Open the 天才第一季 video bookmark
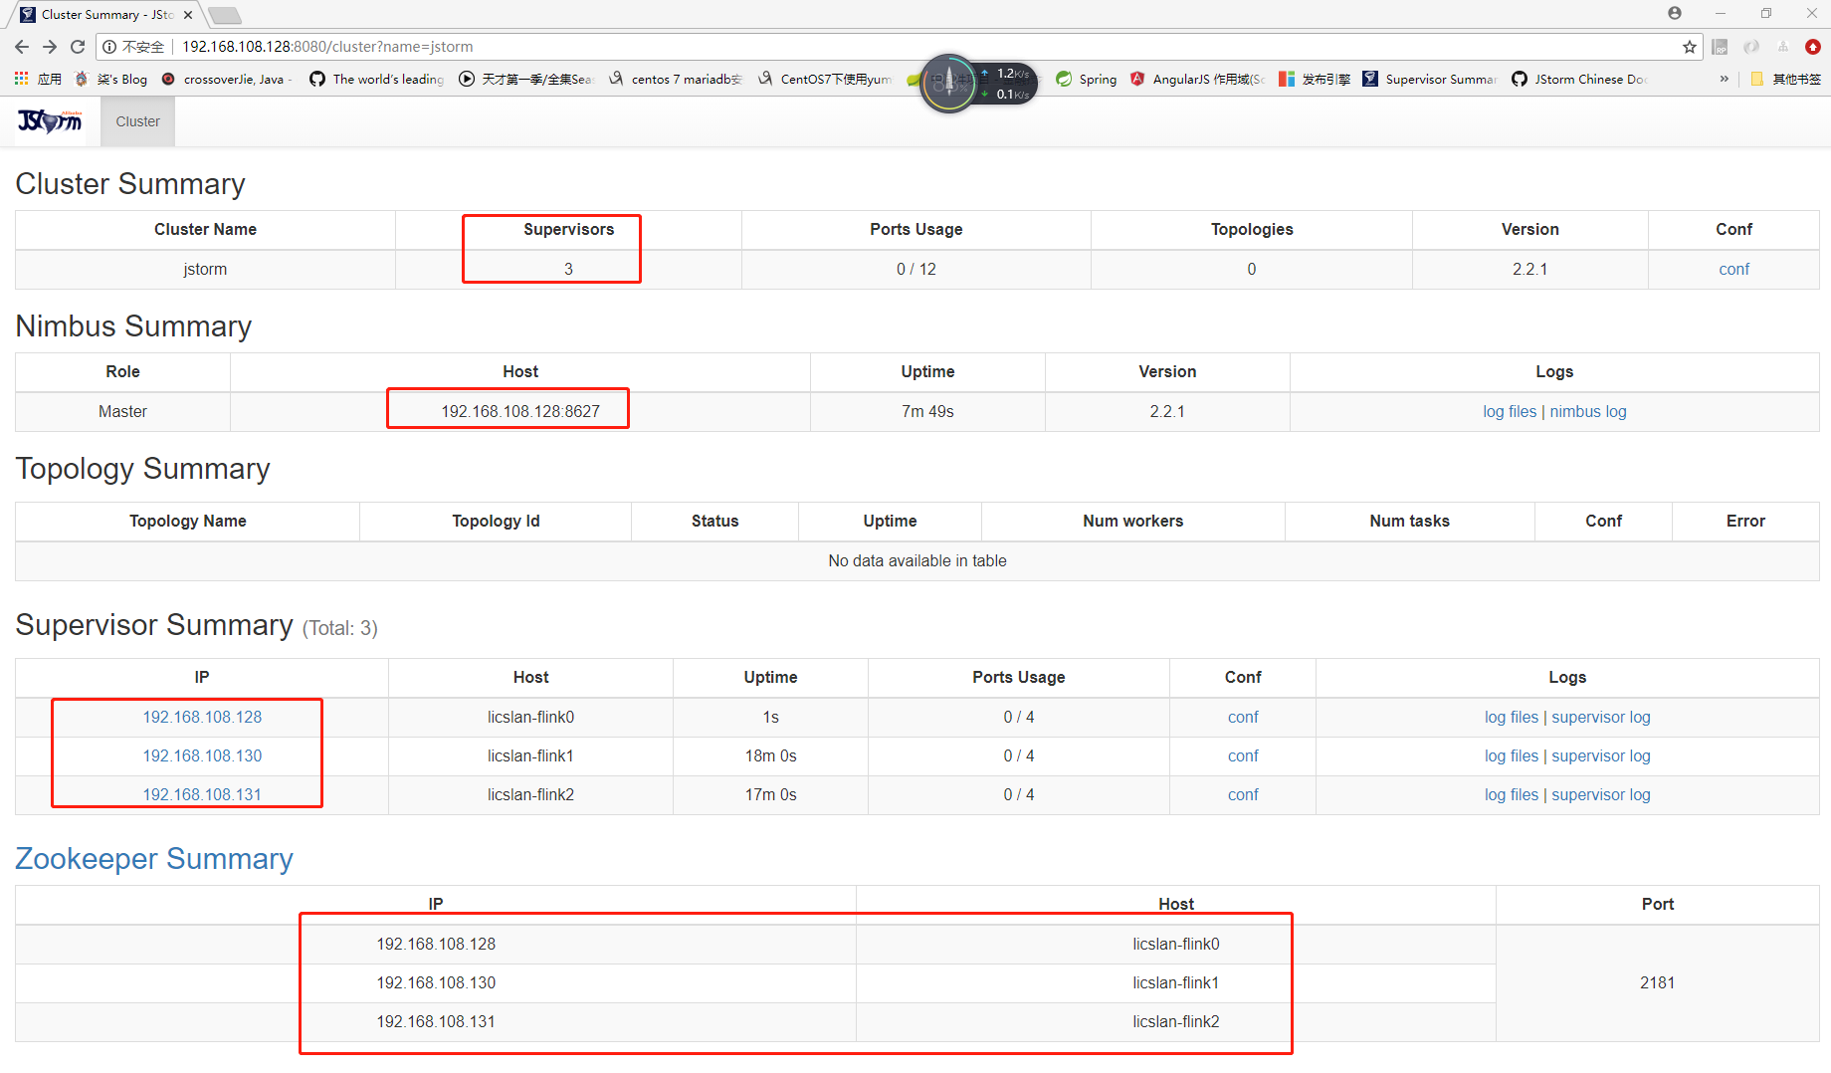 [x=526, y=79]
